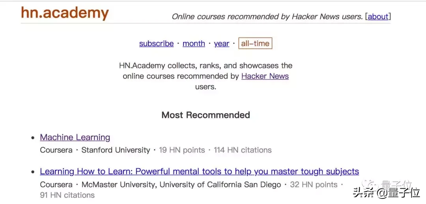Switch to the year ranking
This screenshot has width=426, height=204.
[221, 44]
